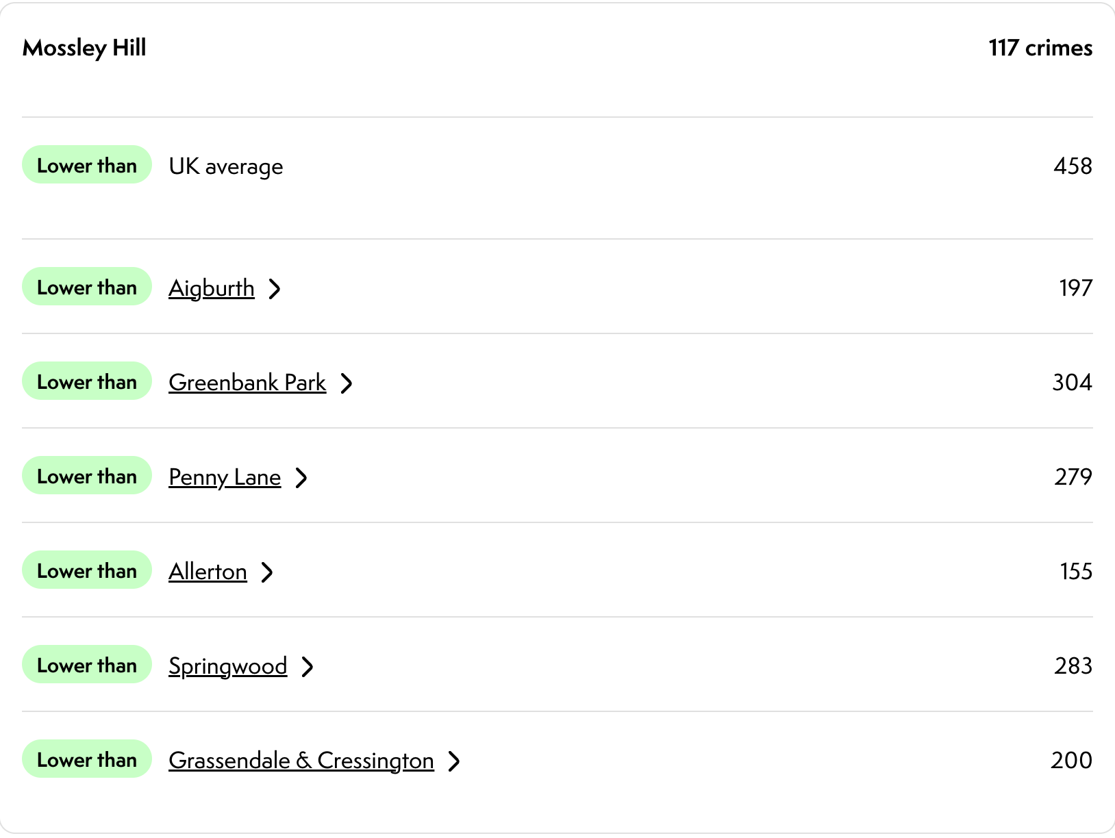Click the chevron next to Allerton
1115x838 pixels.
coord(267,572)
